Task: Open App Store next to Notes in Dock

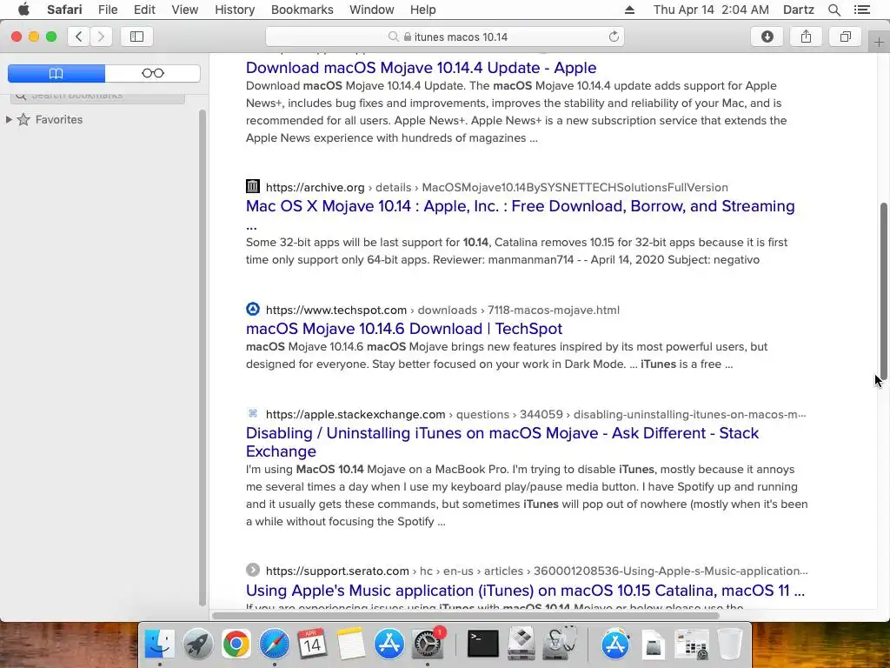Action: tap(389, 645)
